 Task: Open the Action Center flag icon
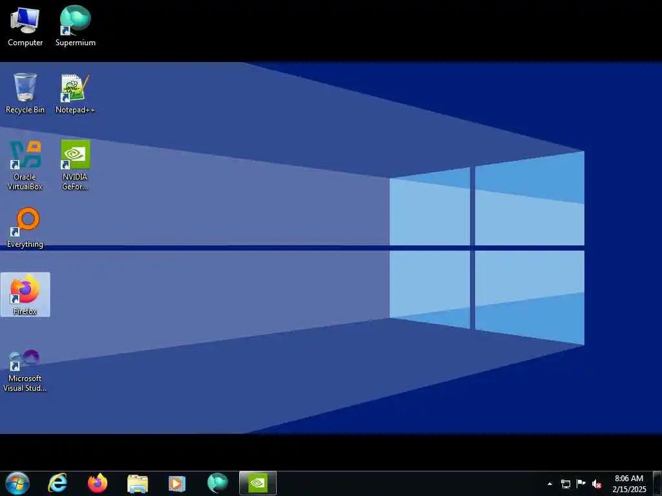coord(581,484)
